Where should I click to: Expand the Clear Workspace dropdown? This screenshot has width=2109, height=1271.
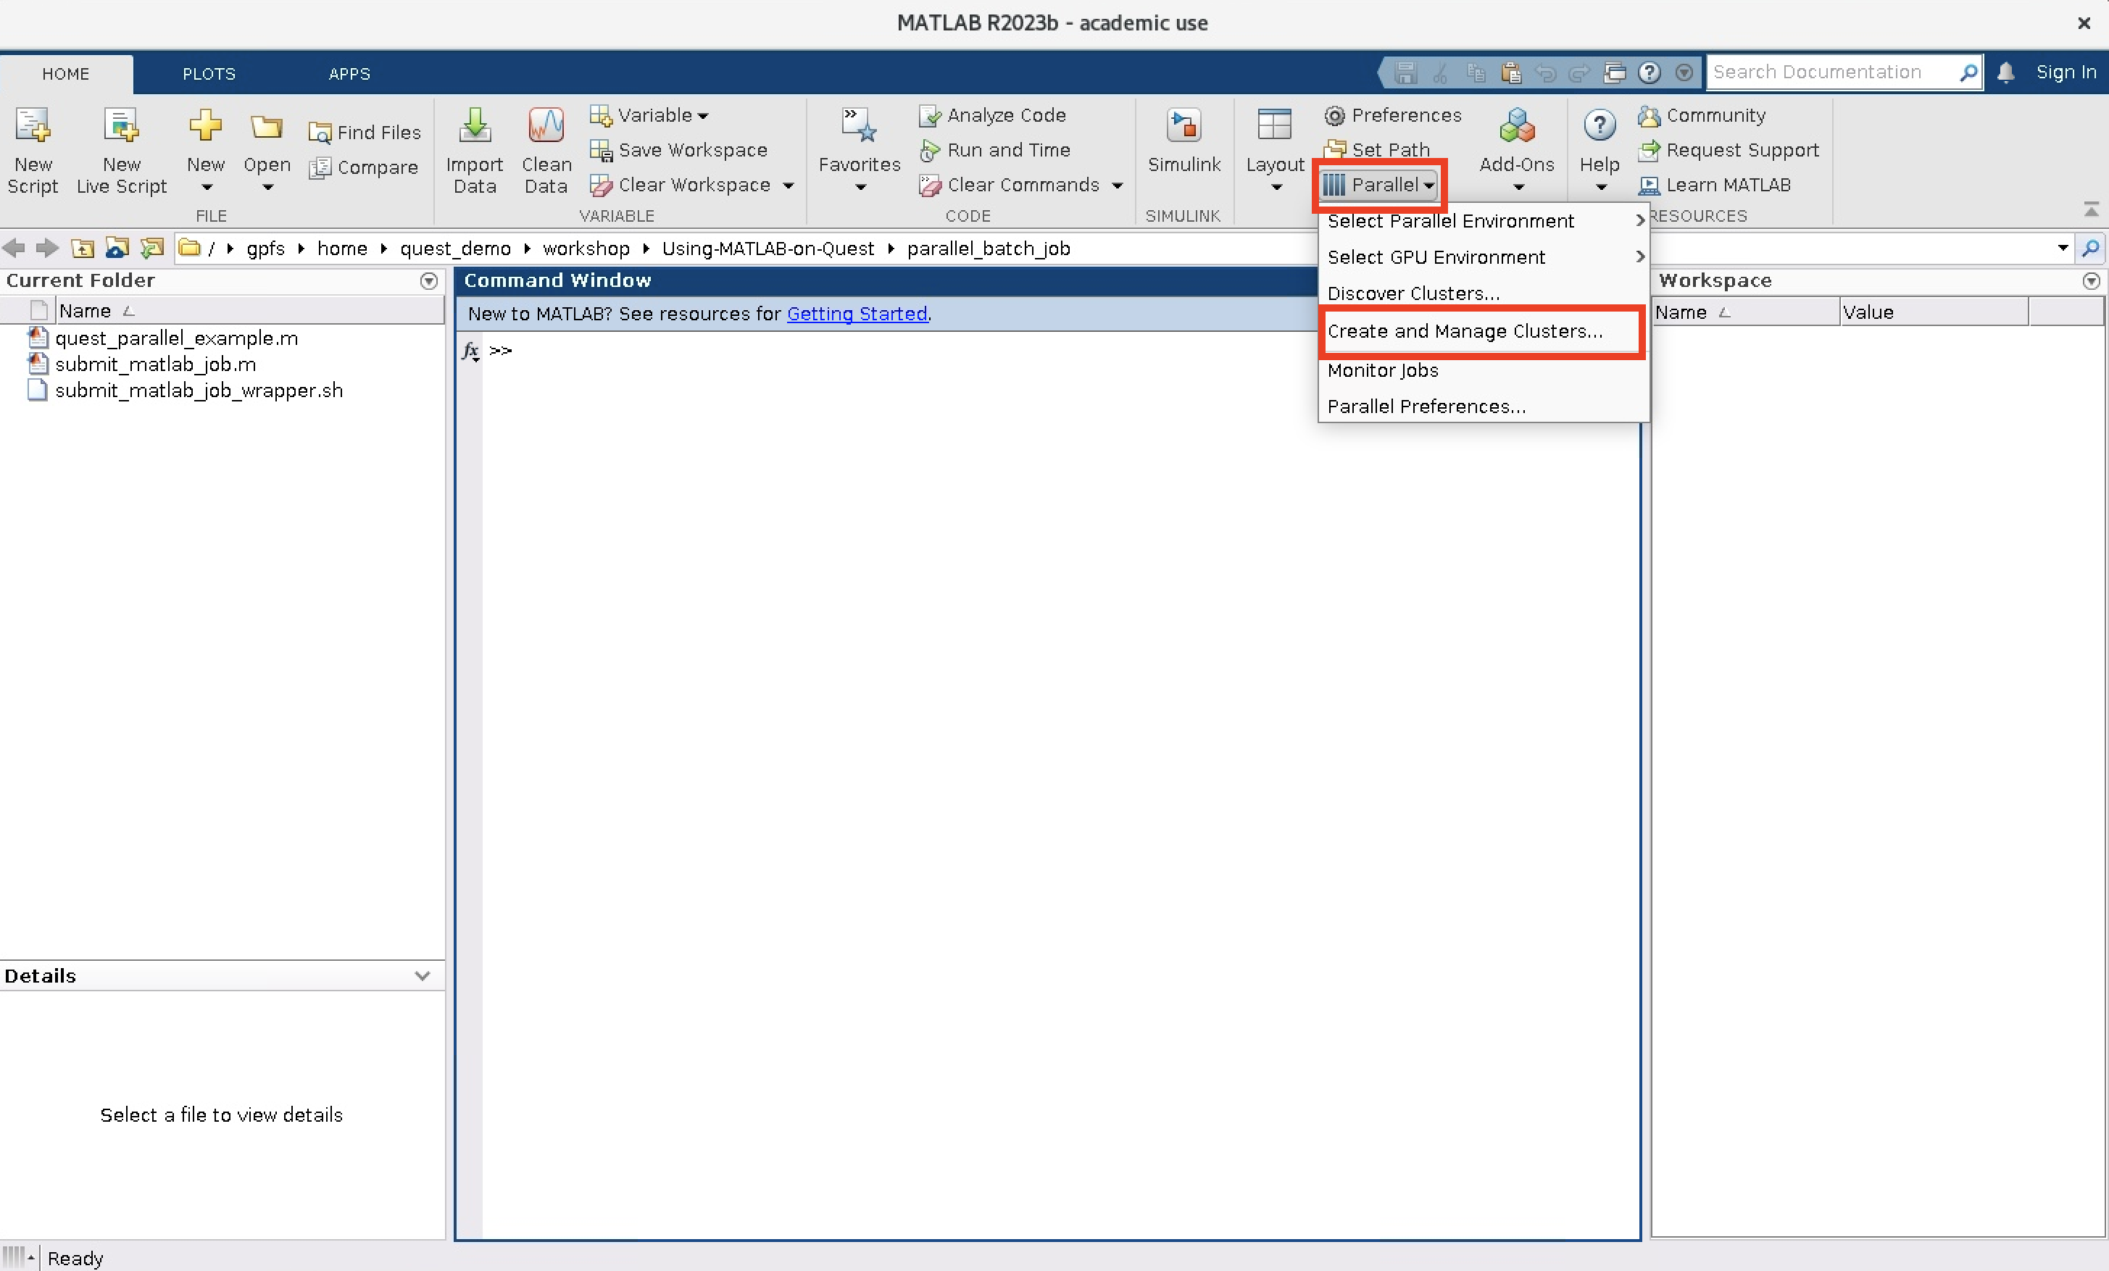click(x=789, y=185)
